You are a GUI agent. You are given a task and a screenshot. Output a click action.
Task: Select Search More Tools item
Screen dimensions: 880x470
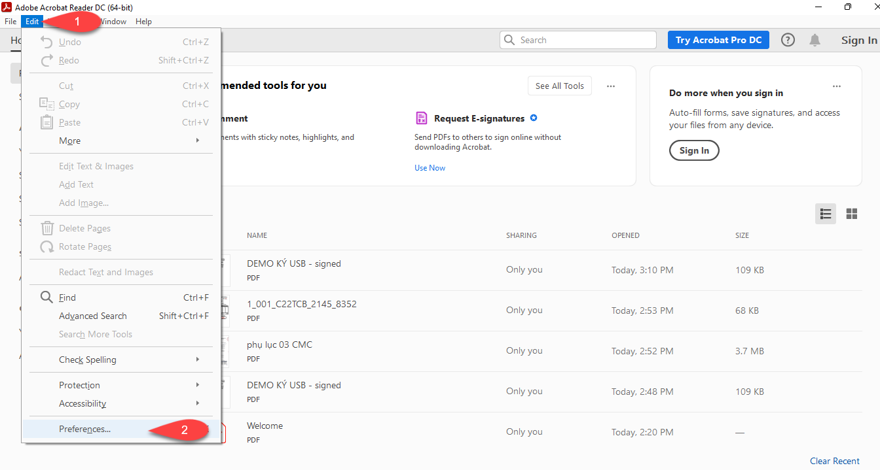point(122,334)
